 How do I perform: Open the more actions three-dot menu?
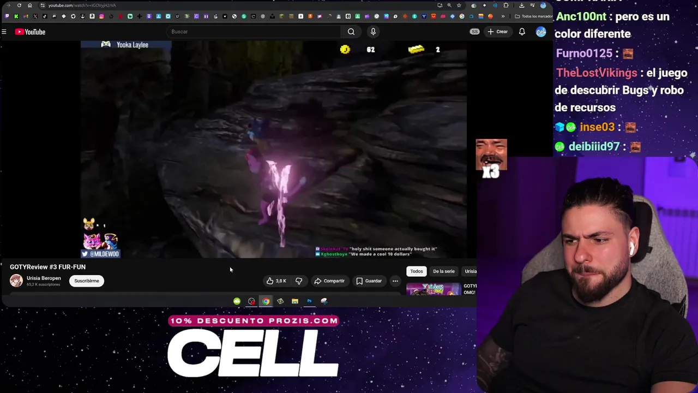coord(395,281)
